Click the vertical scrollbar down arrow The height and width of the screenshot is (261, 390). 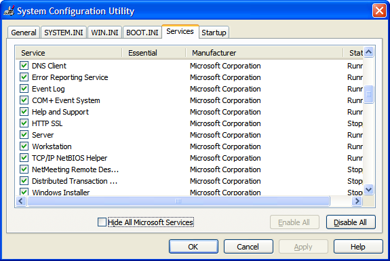pyautogui.click(x=368, y=190)
